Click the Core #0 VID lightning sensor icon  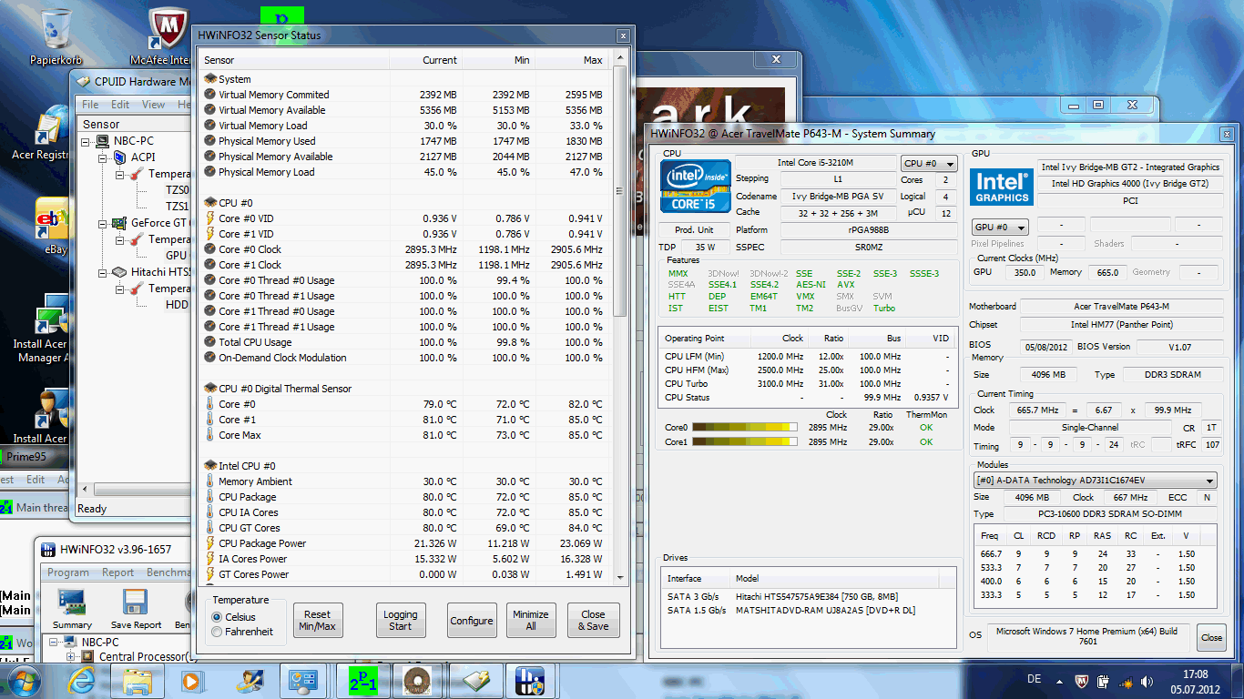210,218
